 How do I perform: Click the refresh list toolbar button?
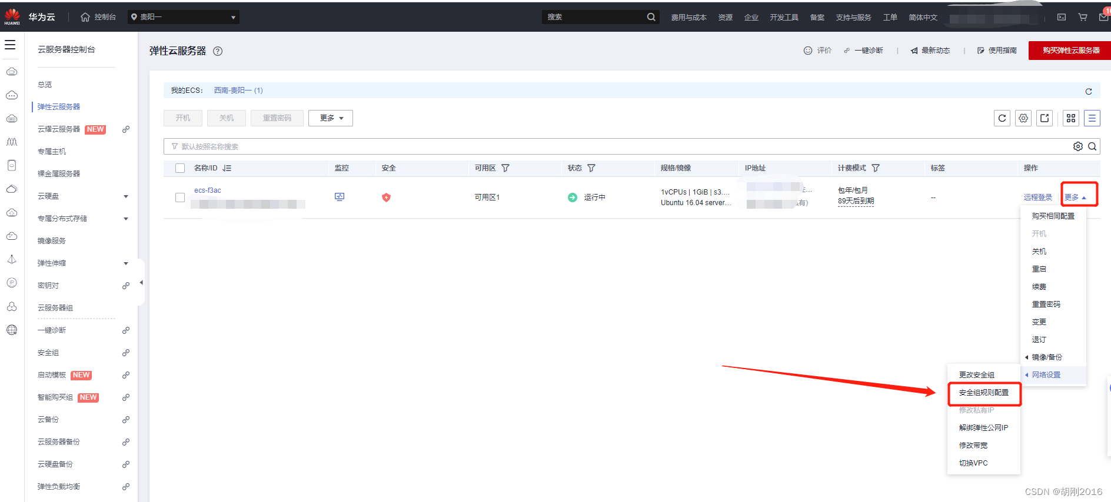pos(1002,118)
